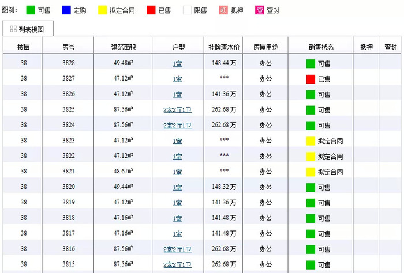This screenshot has height=273, width=404.
Task: Click yellow status square for room 3822
Action: [311, 156]
